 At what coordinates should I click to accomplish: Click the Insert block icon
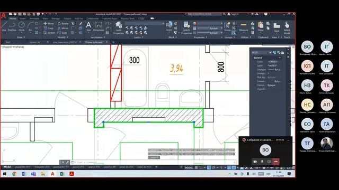169,26
